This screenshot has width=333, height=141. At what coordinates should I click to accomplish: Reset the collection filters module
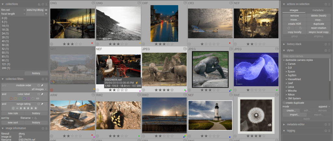click(43, 79)
